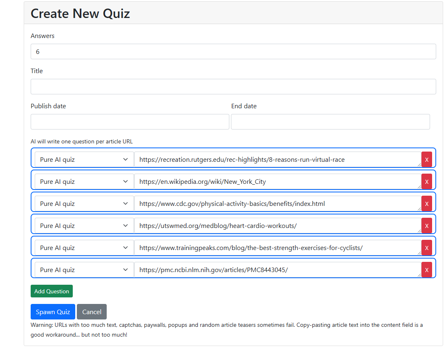The image size is (446, 355).
Task: Cancel the quiz creation
Action: 92,311
